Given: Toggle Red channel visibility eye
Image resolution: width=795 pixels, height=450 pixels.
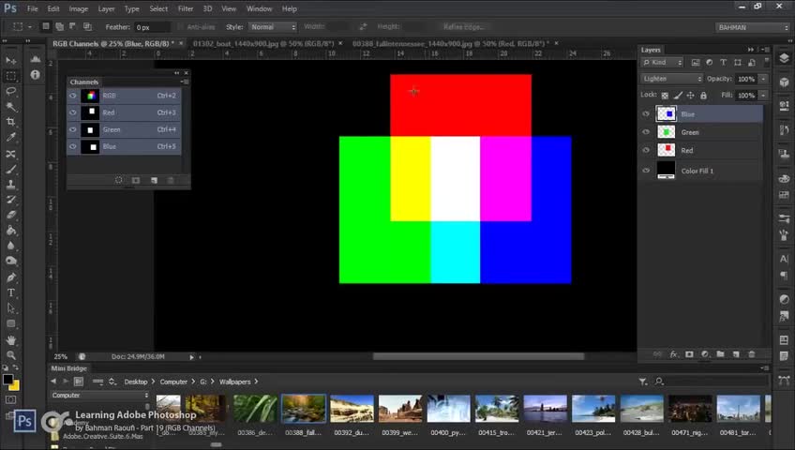Looking at the screenshot, I should point(73,112).
